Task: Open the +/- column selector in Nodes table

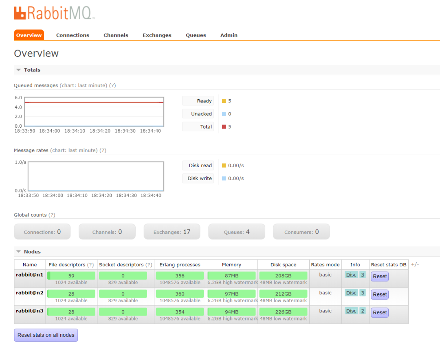Action: click(x=415, y=264)
